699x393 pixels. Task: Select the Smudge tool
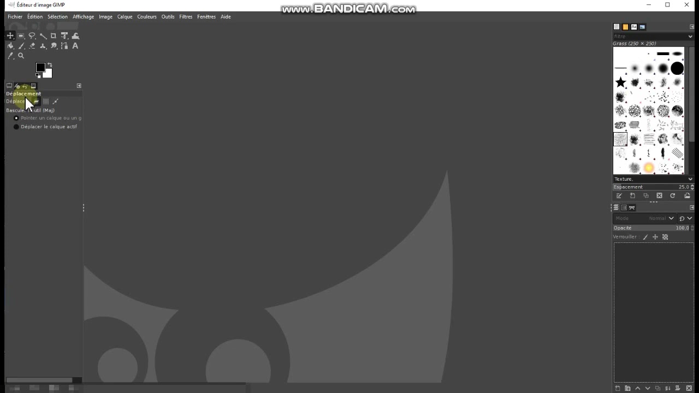click(x=54, y=46)
